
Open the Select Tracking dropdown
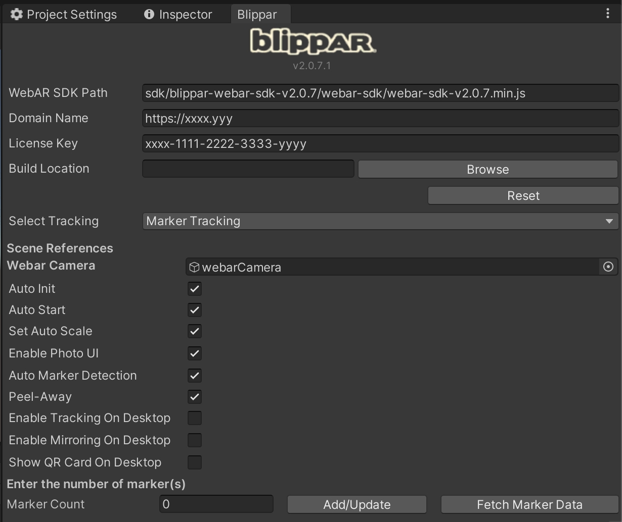click(x=380, y=221)
